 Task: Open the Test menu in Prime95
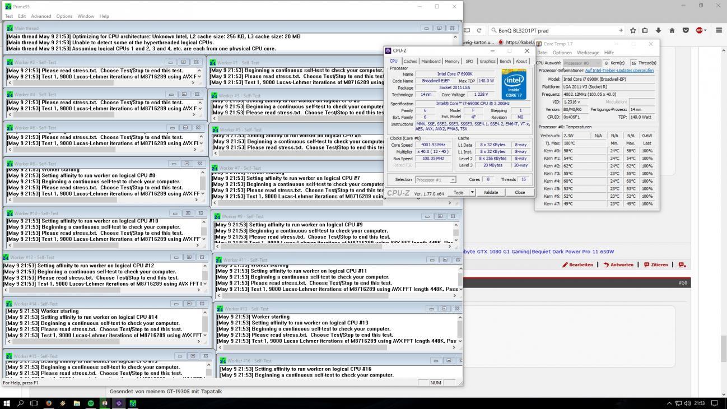click(x=9, y=16)
